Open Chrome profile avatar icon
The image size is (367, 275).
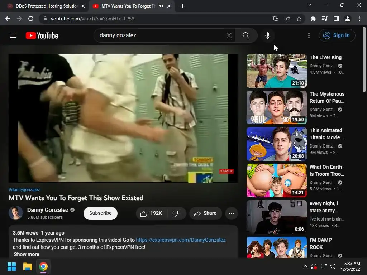(348, 19)
